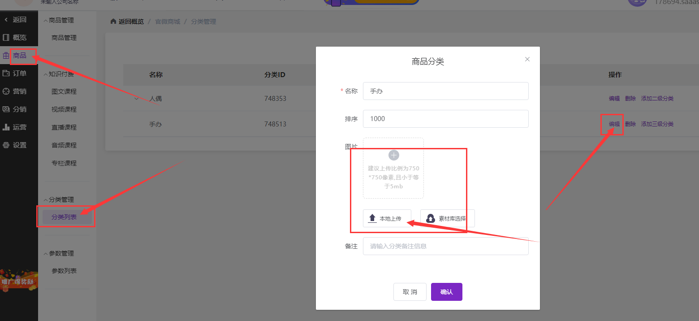Collapse the 分类管理 section header
This screenshot has width=699, height=321.
click(x=59, y=200)
